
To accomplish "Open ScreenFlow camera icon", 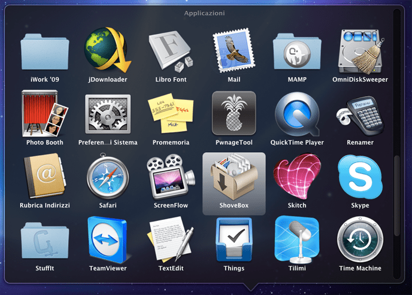I will pyautogui.click(x=171, y=177).
